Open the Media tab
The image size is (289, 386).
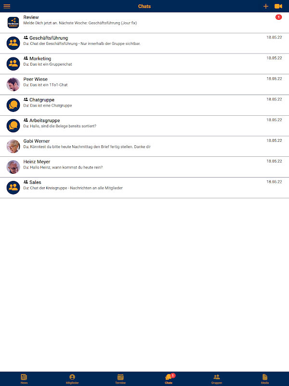[264, 379]
